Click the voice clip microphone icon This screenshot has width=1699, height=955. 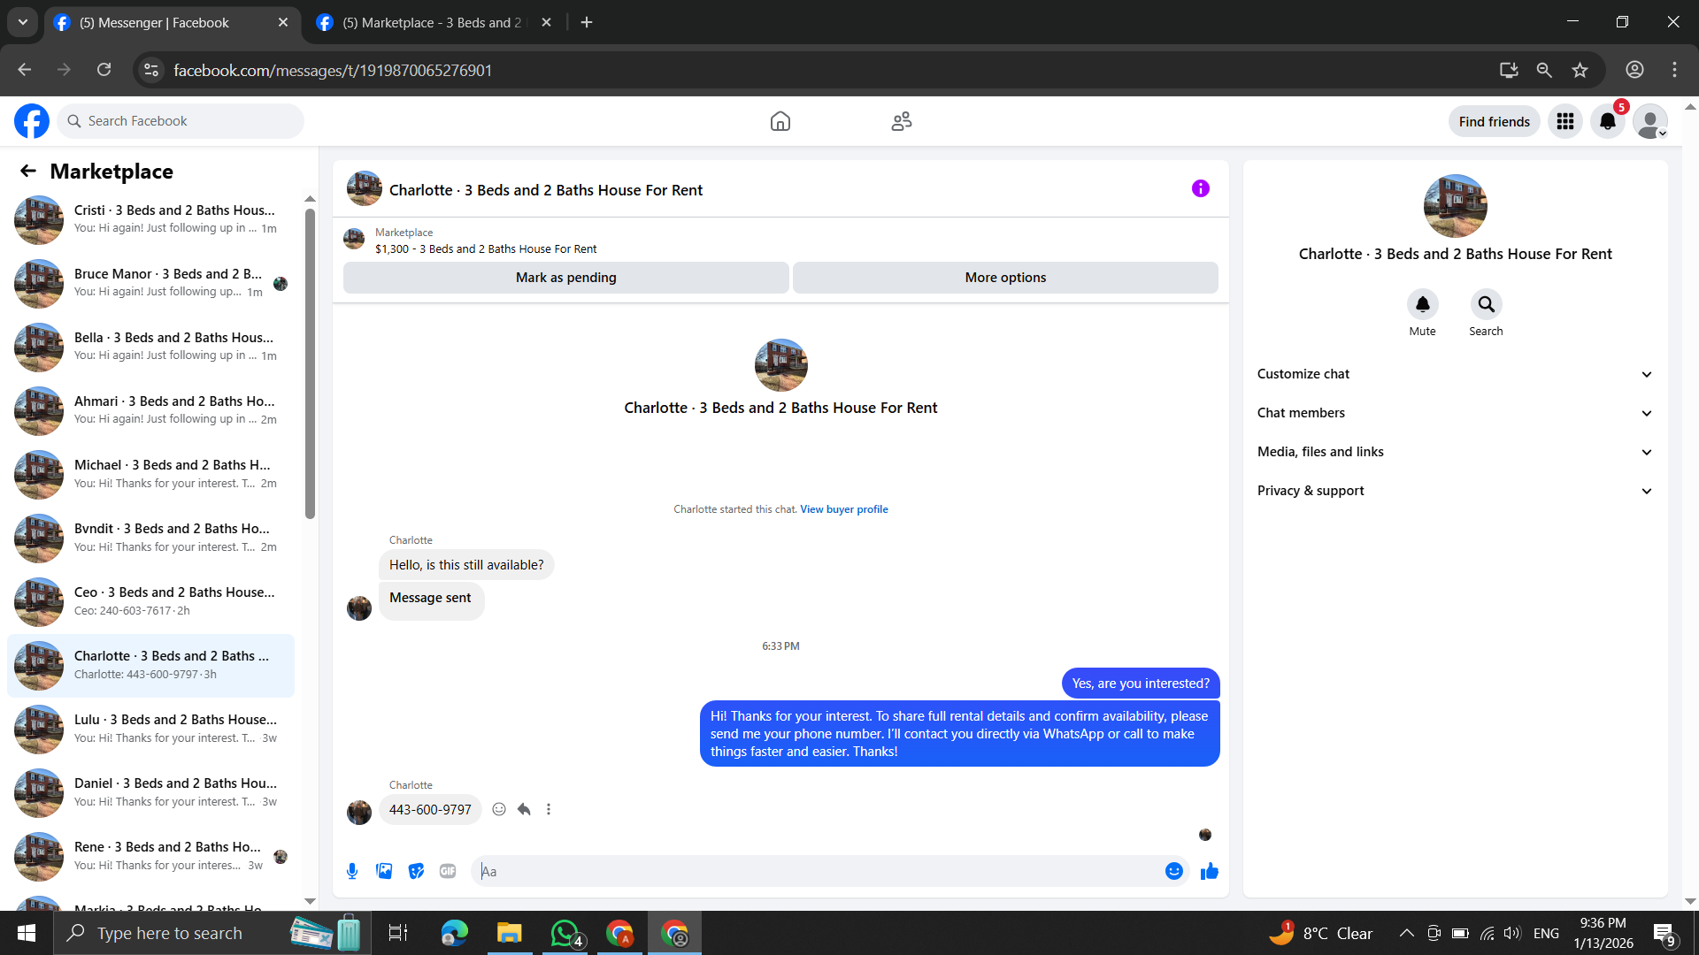pyautogui.click(x=352, y=871)
